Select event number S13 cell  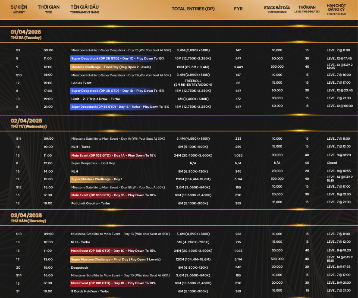click(19, 234)
